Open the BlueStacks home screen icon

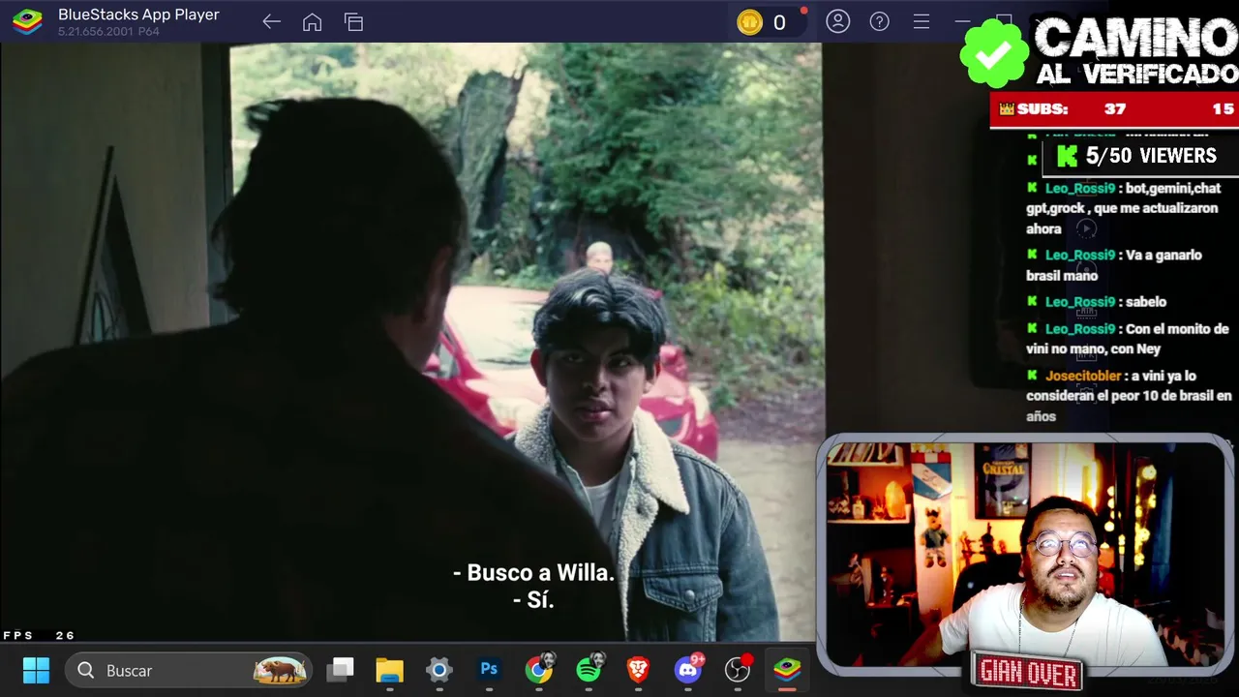tap(312, 21)
